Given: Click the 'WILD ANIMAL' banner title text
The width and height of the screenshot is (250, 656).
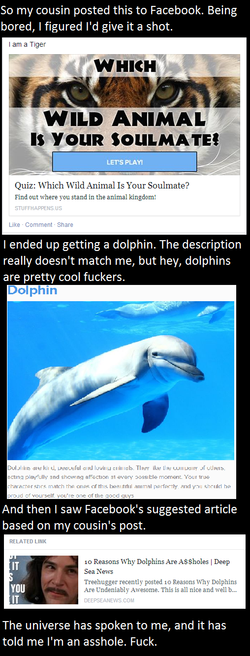Looking at the screenshot, I should tap(124, 118).
